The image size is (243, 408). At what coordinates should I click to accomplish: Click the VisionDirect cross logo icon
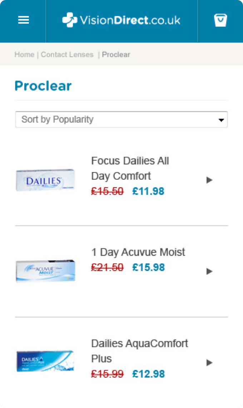(70, 20)
